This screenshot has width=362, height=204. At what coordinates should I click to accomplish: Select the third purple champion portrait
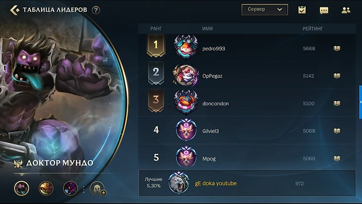pyautogui.click(x=70, y=188)
